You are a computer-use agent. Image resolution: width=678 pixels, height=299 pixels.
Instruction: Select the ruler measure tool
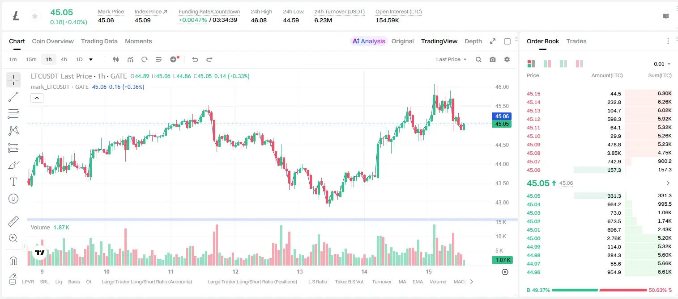click(x=13, y=221)
